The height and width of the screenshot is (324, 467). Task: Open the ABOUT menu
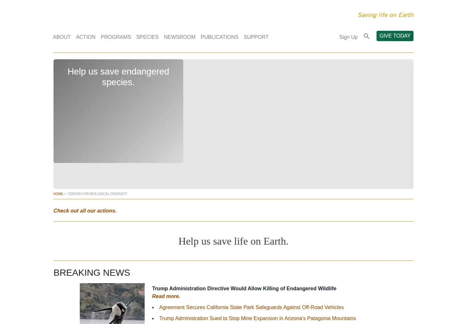click(62, 37)
